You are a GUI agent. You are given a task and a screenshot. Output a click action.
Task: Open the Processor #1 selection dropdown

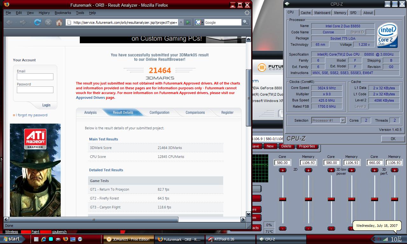pyautogui.click(x=343, y=120)
